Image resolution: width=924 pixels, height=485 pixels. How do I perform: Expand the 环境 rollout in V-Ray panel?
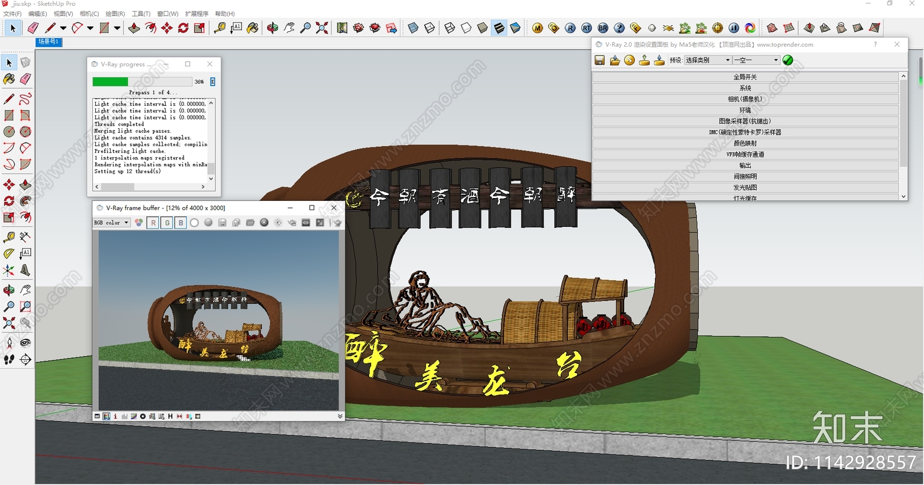click(x=746, y=110)
